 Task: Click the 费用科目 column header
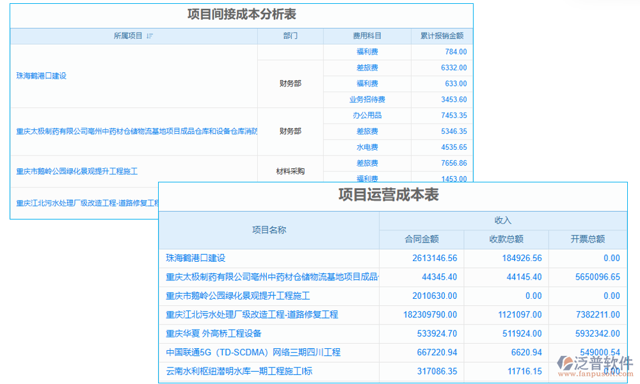click(x=367, y=36)
